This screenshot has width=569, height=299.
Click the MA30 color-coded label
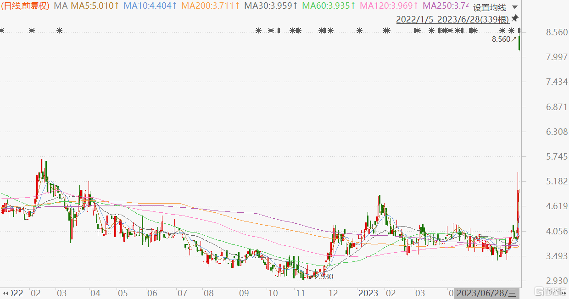point(271,6)
